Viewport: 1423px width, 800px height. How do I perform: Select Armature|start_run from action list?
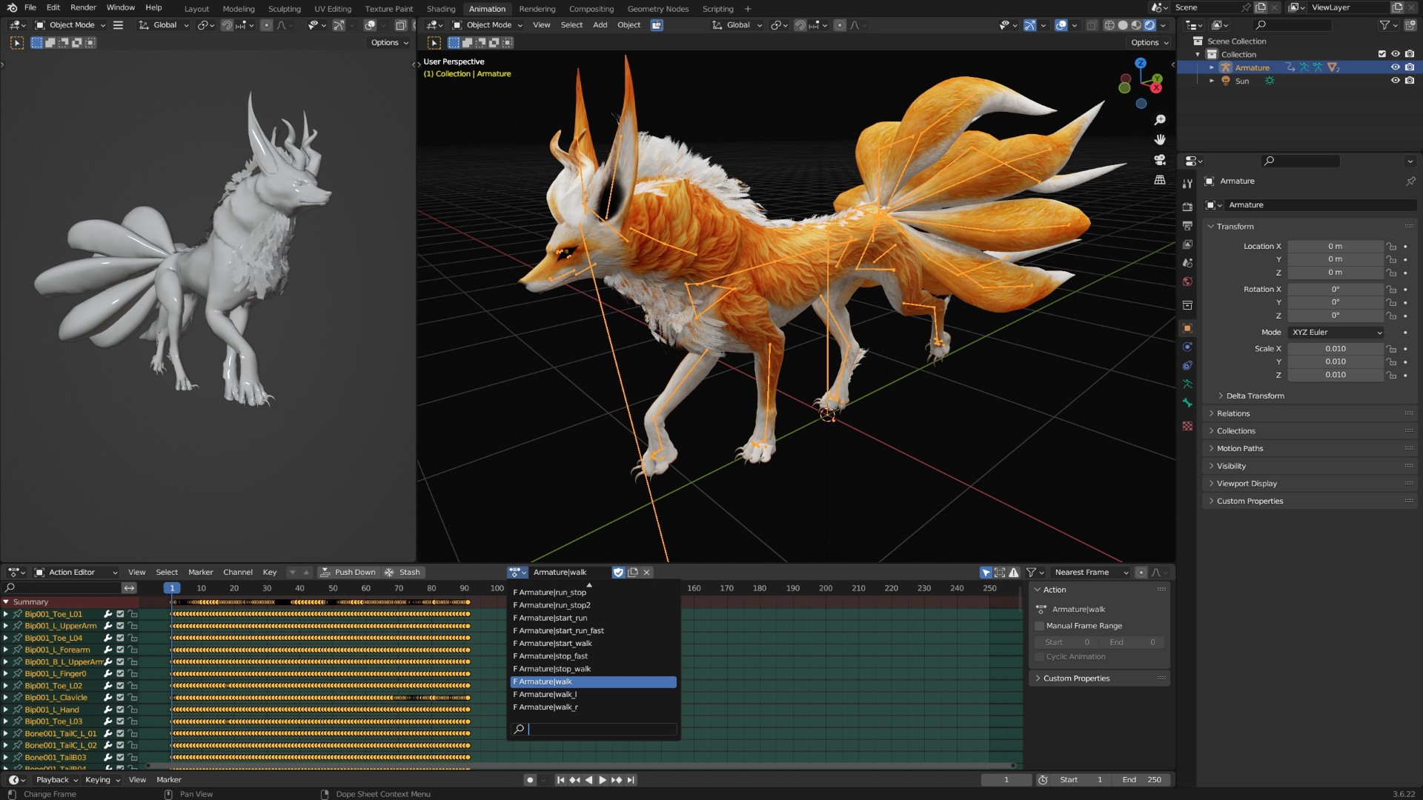click(x=593, y=619)
